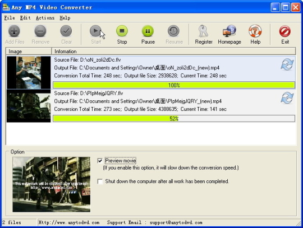Start conversion with the Start icon
Viewport: 303px width, 228px height.
[95, 31]
